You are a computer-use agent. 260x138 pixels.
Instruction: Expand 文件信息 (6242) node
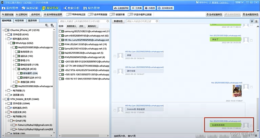(x=6, y=34)
